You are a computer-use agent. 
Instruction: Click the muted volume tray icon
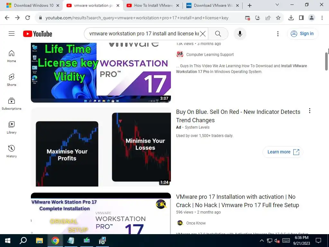point(277,241)
